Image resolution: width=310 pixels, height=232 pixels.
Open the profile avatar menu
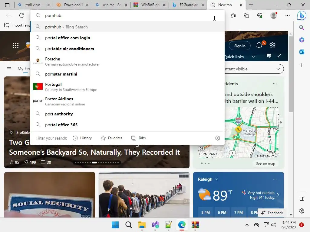point(274,15)
